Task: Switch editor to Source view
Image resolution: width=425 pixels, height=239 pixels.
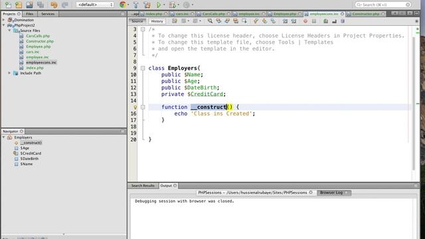Action: (x=137, y=21)
